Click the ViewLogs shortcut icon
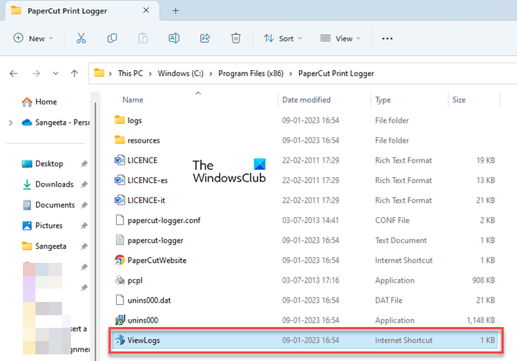The image size is (517, 361). (x=120, y=340)
